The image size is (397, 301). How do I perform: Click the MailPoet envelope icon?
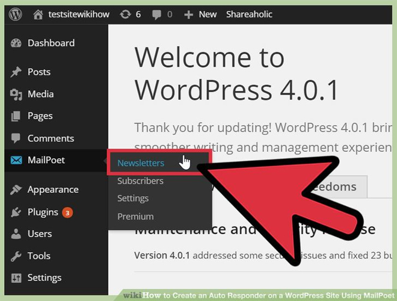pyautogui.click(x=16, y=160)
